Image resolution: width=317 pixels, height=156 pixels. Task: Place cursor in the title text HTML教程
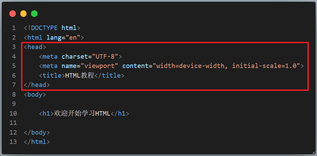80,75
